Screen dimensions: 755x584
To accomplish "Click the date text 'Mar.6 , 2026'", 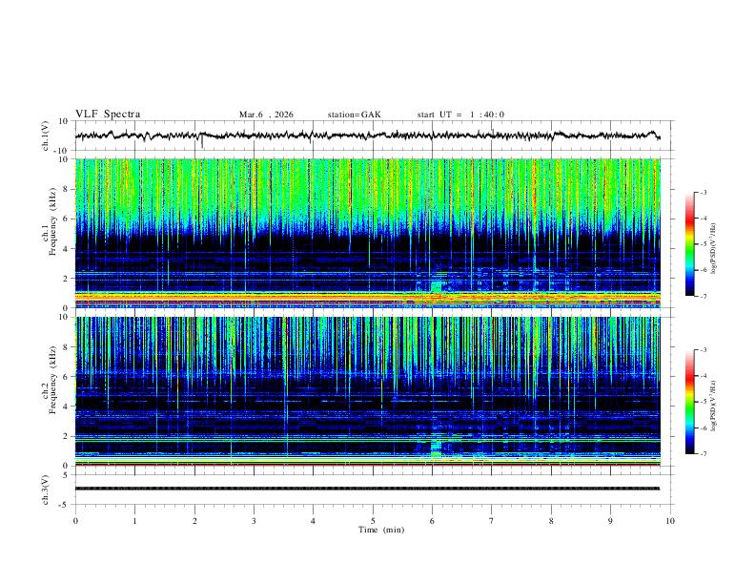I will (x=266, y=115).
